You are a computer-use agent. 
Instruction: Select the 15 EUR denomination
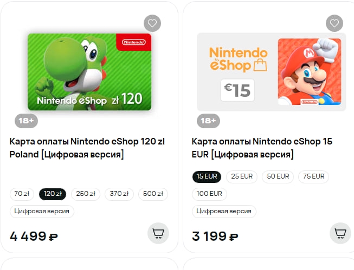(x=207, y=176)
